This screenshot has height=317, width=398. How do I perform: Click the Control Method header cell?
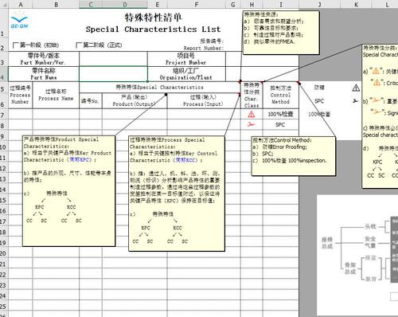[281, 95]
